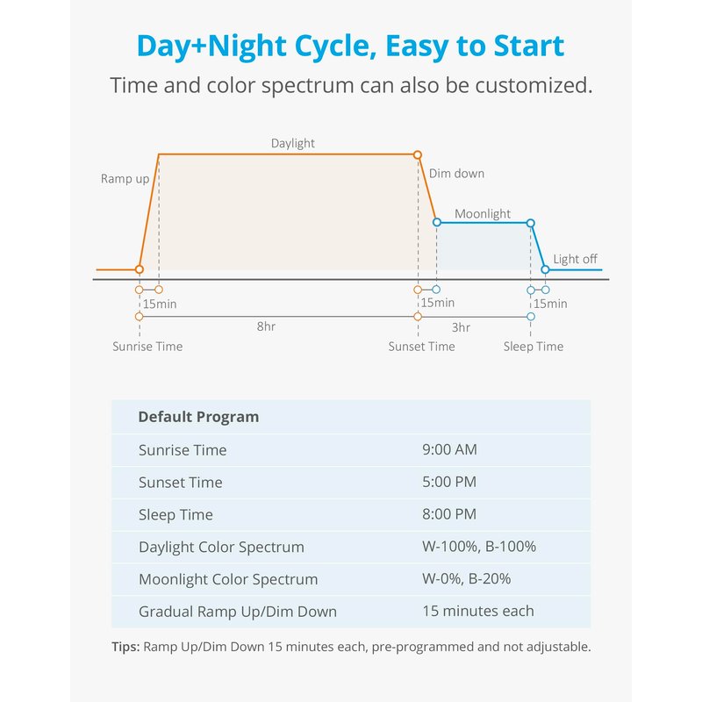Select the W-100%, B-100% daylight spectrum value

pos(479,547)
